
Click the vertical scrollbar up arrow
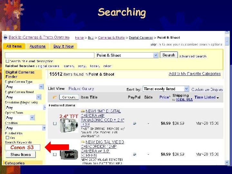[227, 32]
